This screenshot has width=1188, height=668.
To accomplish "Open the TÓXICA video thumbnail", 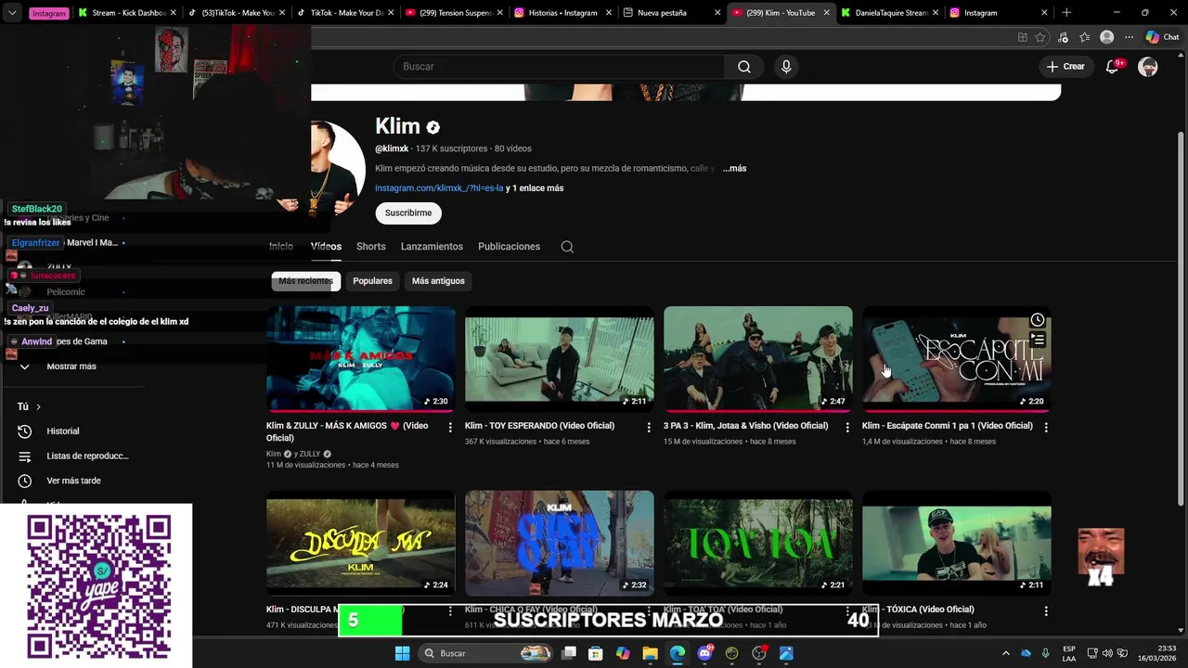I will click(x=957, y=544).
